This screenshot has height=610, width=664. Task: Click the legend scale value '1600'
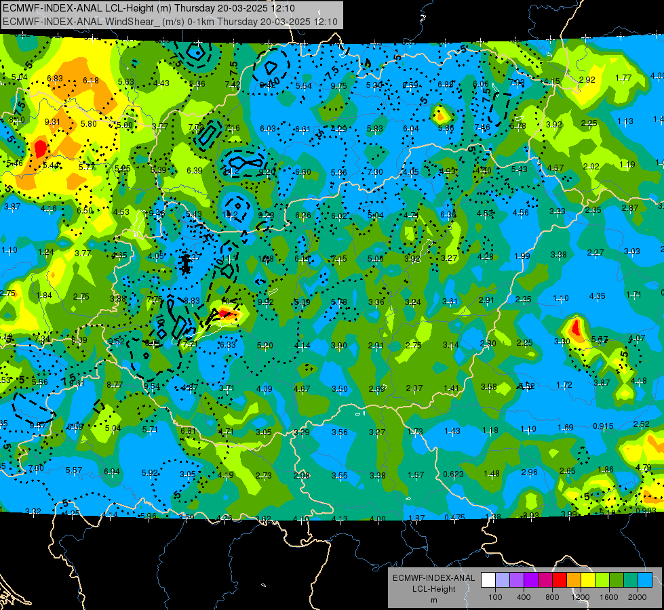609,597
